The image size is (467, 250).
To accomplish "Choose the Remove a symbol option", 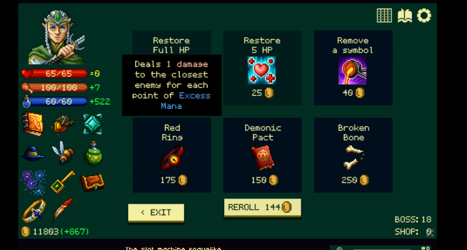I will [x=353, y=68].
